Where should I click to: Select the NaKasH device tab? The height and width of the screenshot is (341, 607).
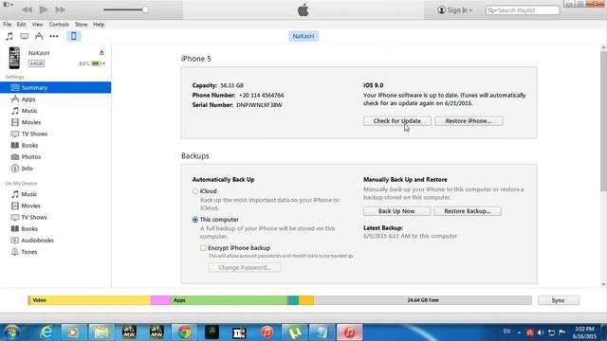pyautogui.click(x=303, y=36)
